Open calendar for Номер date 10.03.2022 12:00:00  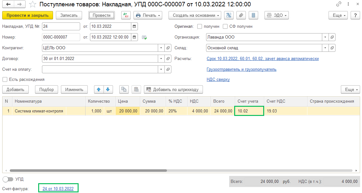(x=134, y=37)
